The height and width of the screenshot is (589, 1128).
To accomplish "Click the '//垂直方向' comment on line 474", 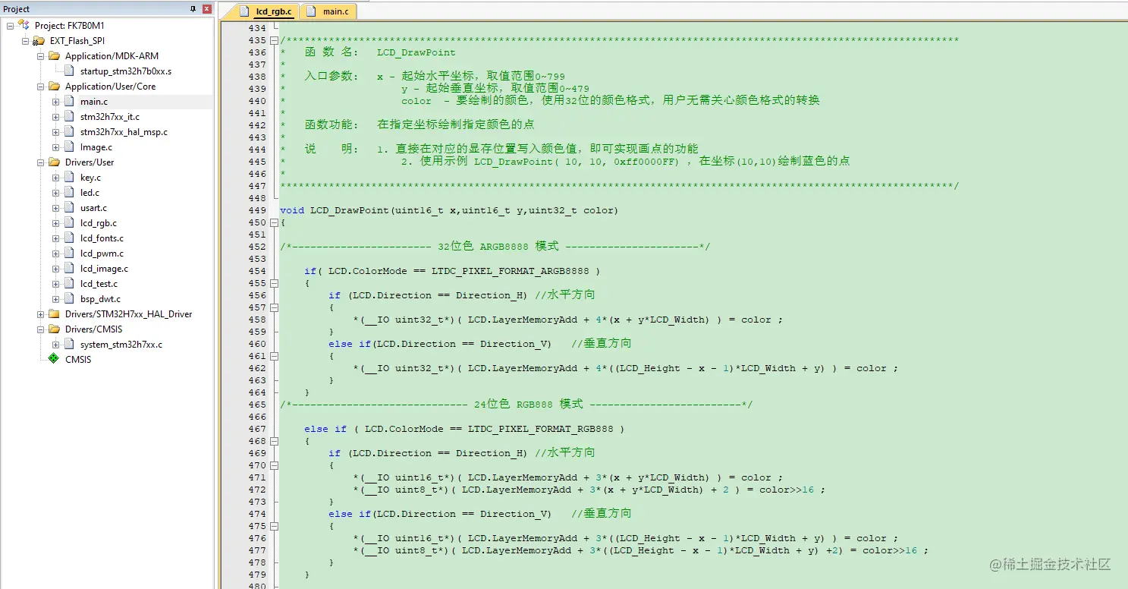I will (602, 514).
